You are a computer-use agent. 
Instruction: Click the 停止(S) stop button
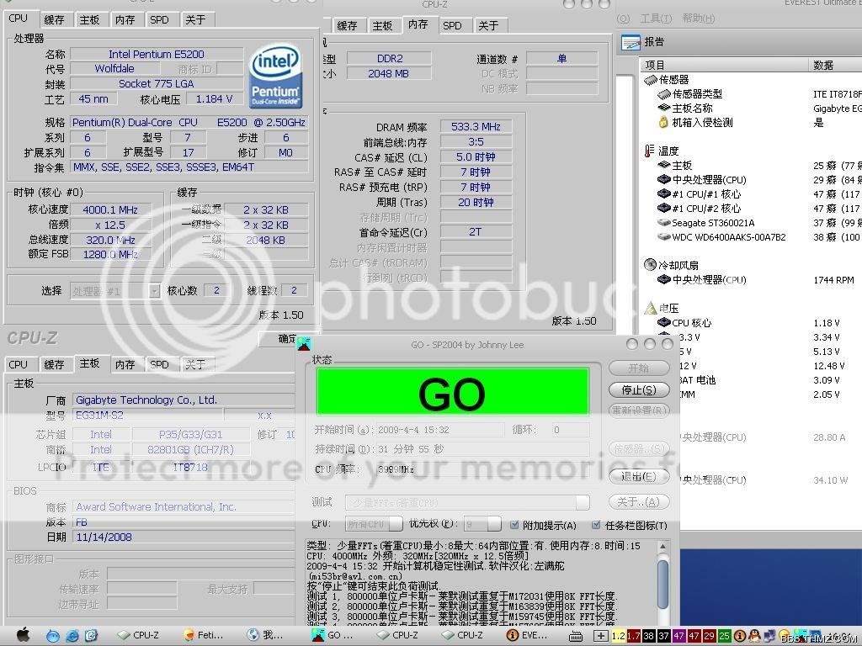click(x=639, y=390)
